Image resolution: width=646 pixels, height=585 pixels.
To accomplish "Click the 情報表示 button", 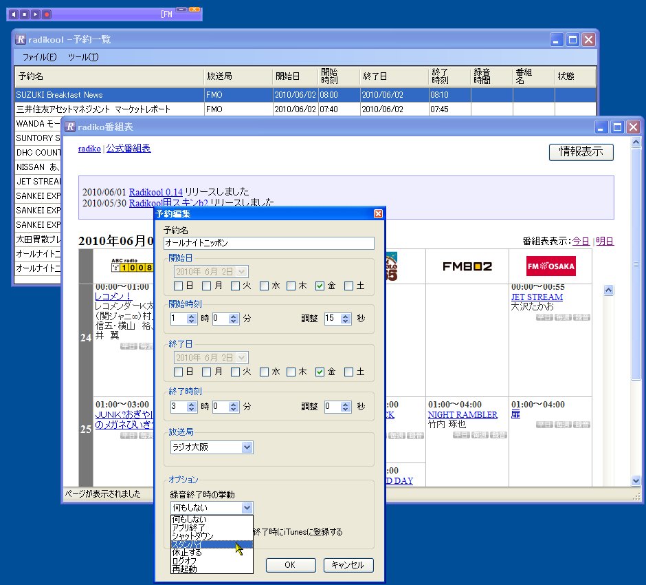I will pyautogui.click(x=581, y=152).
